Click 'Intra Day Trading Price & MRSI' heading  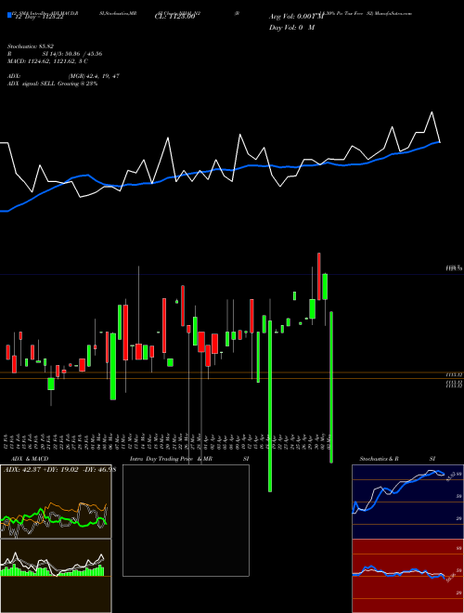(x=189, y=459)
